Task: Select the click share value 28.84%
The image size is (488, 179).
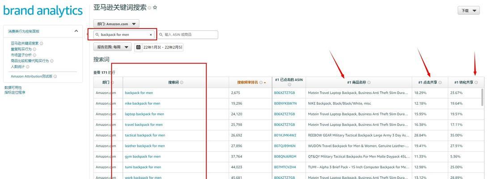Action: pyautogui.click(x=420, y=135)
